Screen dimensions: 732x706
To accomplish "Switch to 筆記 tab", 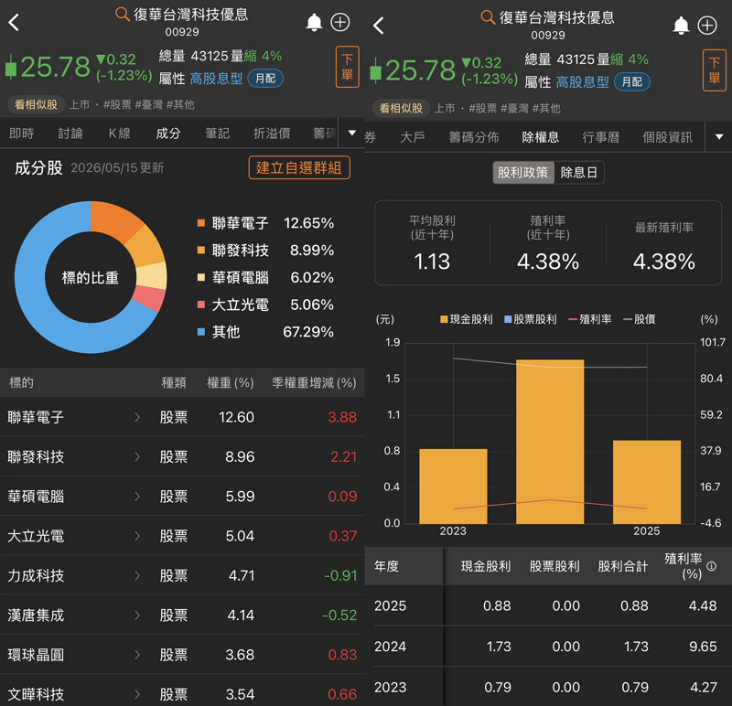I will [x=218, y=134].
